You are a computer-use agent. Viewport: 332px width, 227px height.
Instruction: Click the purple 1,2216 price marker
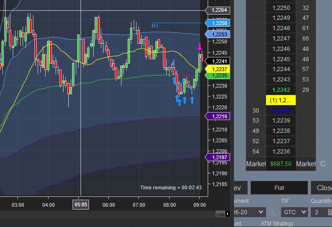pyautogui.click(x=218, y=116)
